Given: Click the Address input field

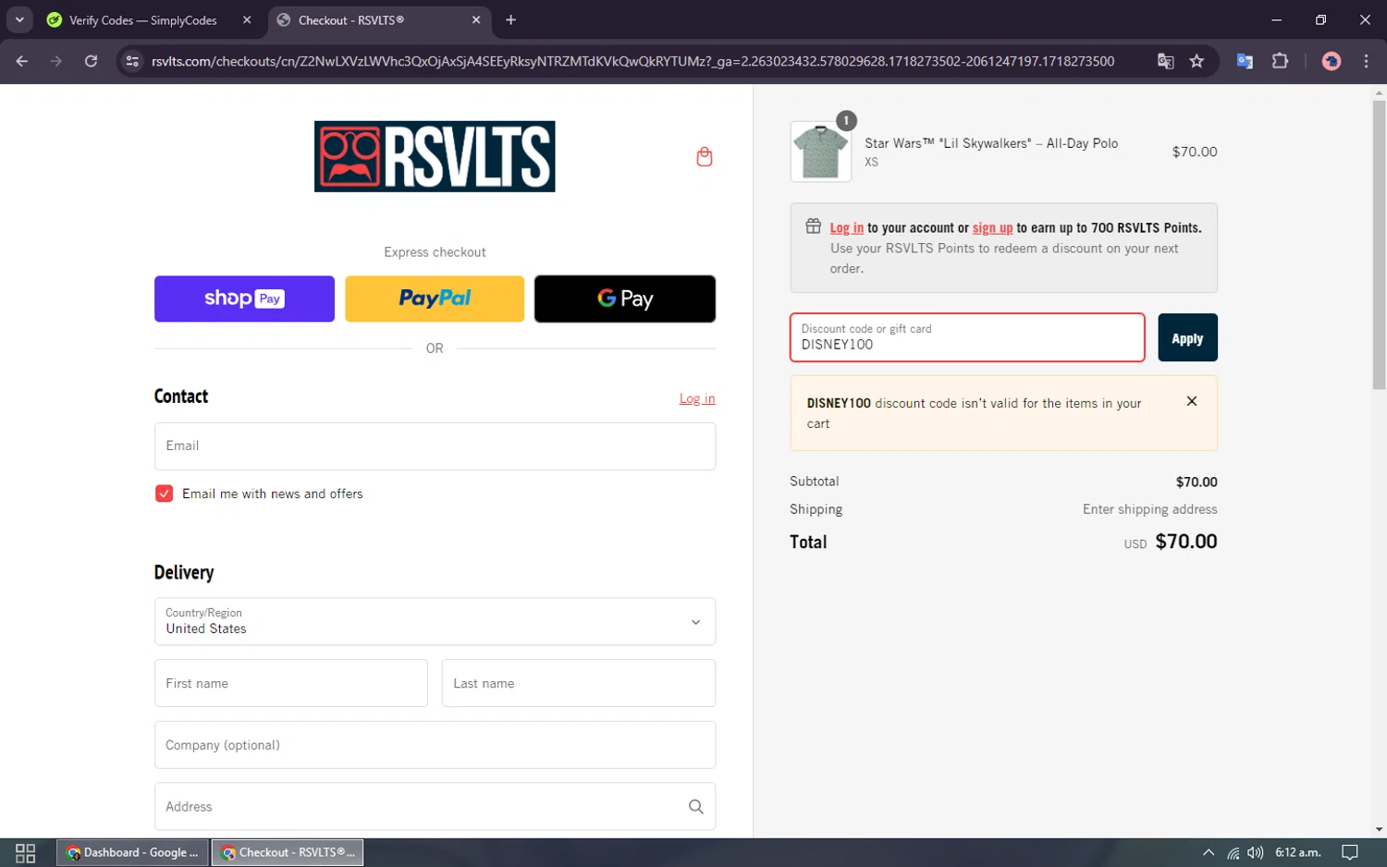Looking at the screenshot, I should pos(435,807).
